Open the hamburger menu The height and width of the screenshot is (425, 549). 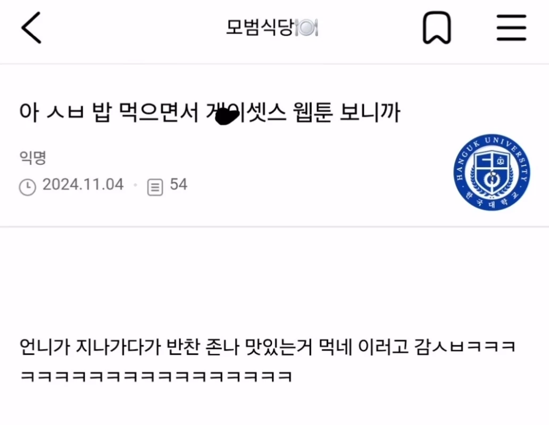[x=511, y=28]
